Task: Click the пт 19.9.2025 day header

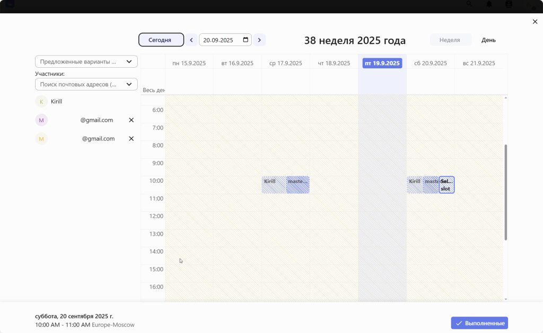Action: pyautogui.click(x=382, y=63)
